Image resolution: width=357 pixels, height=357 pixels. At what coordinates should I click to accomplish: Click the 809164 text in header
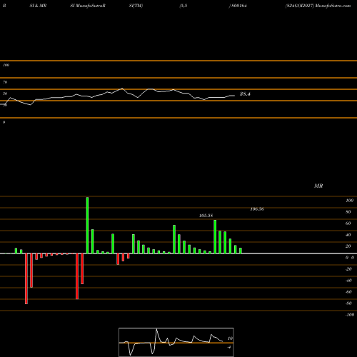239,6
